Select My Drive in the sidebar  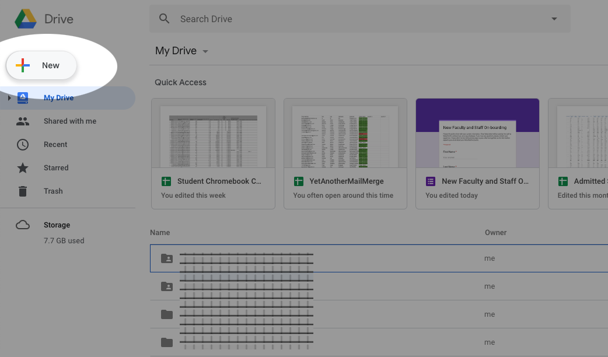58,98
